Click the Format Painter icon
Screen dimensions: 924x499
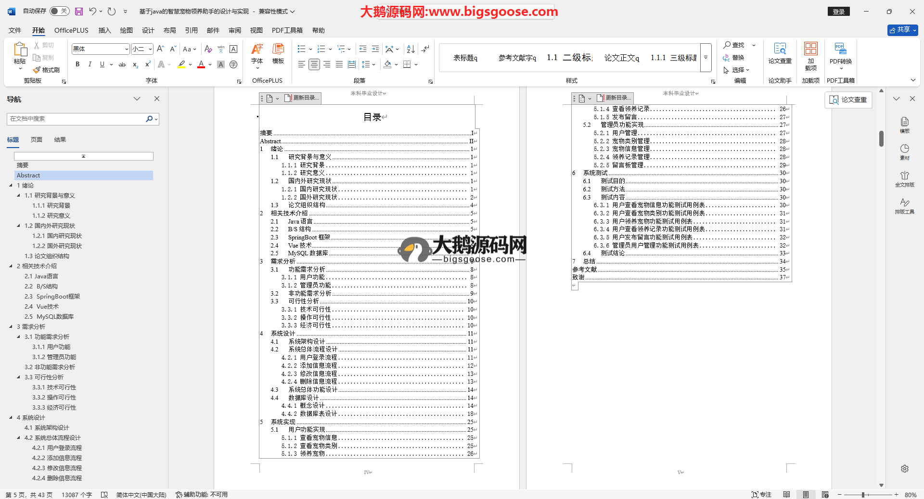pos(47,70)
